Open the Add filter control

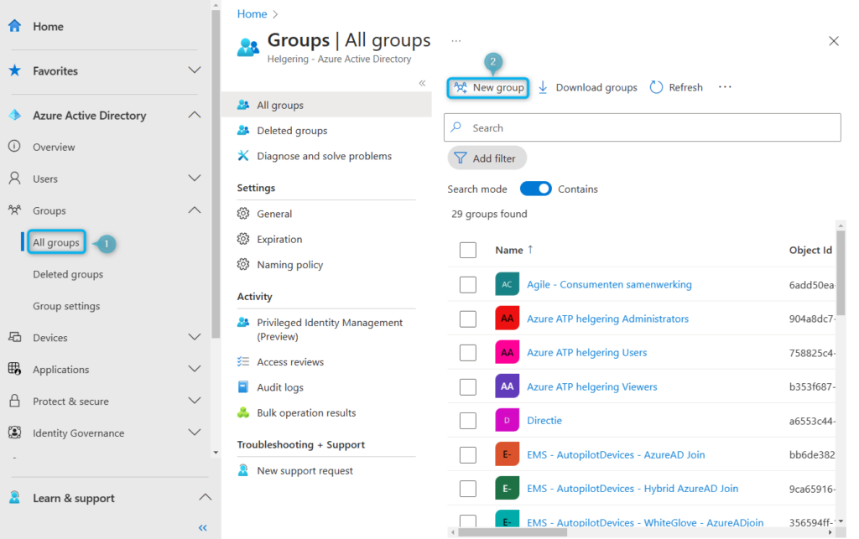click(x=487, y=158)
